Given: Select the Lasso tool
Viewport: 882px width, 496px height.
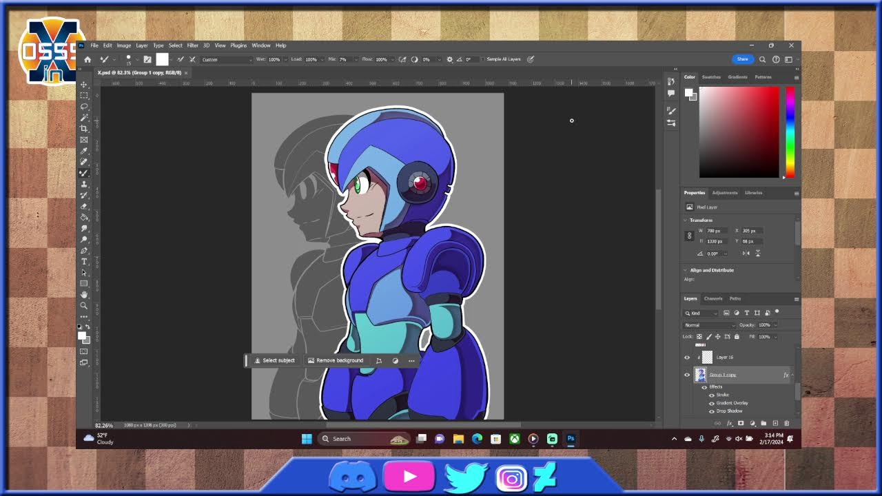Looking at the screenshot, I should click(x=84, y=106).
